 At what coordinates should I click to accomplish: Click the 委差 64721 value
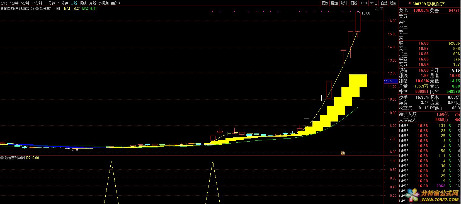pyautogui.click(x=454, y=10)
